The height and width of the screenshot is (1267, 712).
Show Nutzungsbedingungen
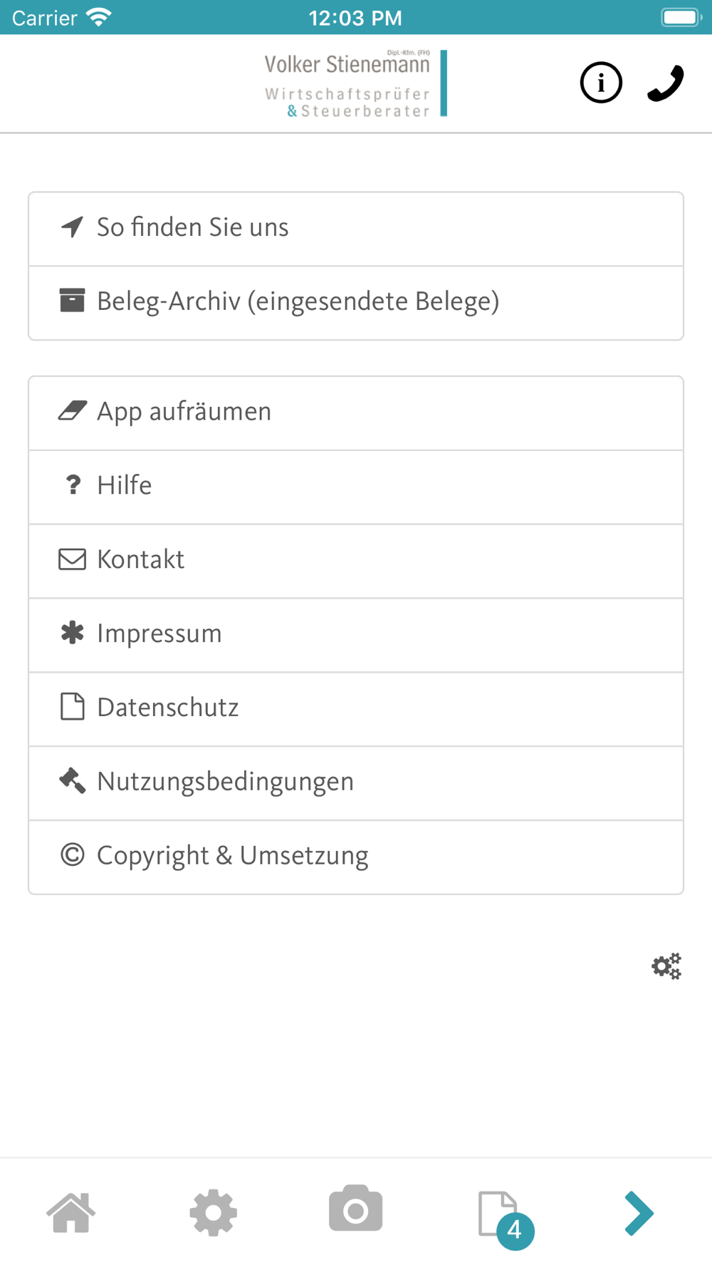[356, 782]
